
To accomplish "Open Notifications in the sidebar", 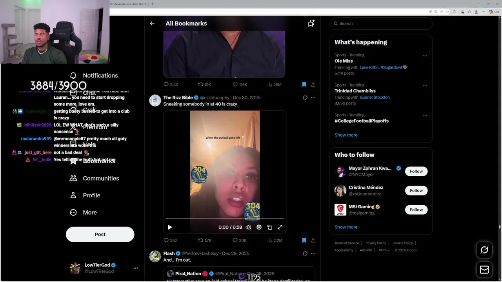I will pos(94,76).
